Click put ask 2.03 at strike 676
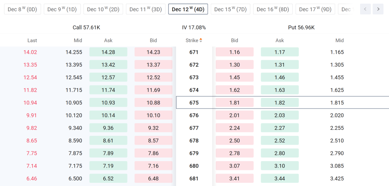Screen dimensions: 389x186 pos(280,115)
